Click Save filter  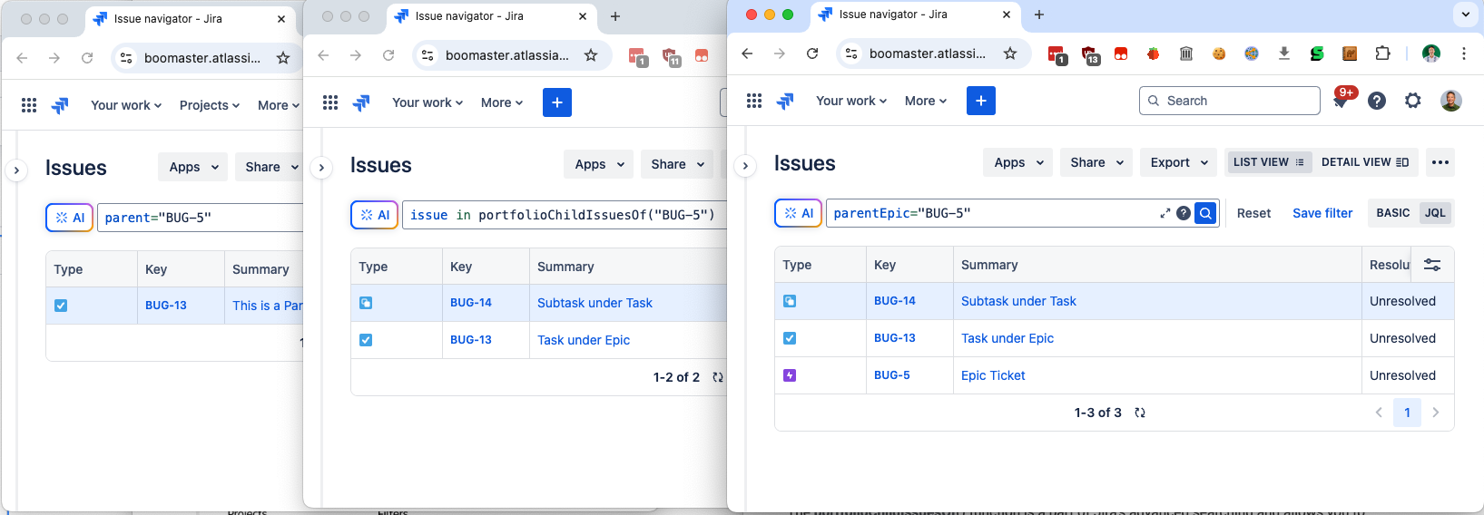(x=1322, y=213)
